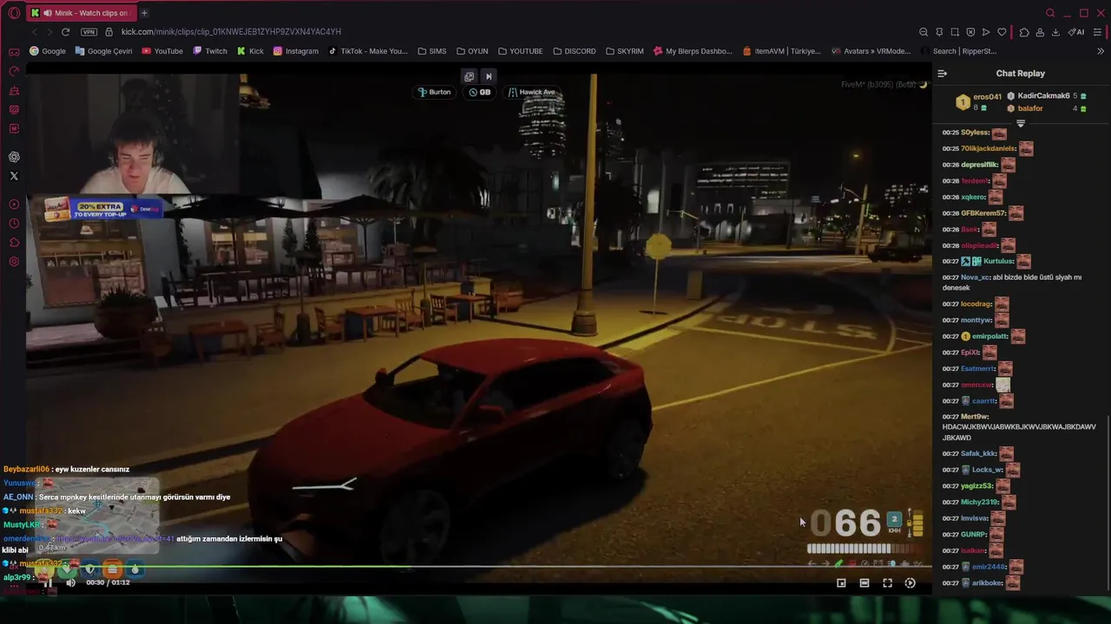This screenshot has width=1111, height=624.
Task: Open the profile account icon
Action: click(x=1040, y=32)
